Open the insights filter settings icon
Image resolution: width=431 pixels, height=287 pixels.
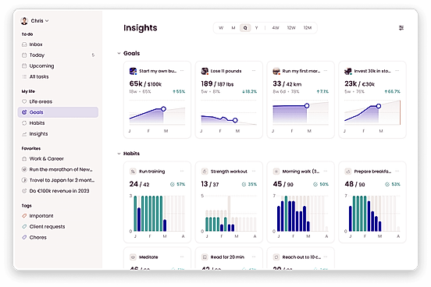tap(401, 28)
